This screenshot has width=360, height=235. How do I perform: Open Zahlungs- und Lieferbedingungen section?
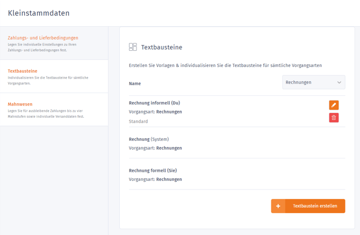pyautogui.click(x=54, y=43)
